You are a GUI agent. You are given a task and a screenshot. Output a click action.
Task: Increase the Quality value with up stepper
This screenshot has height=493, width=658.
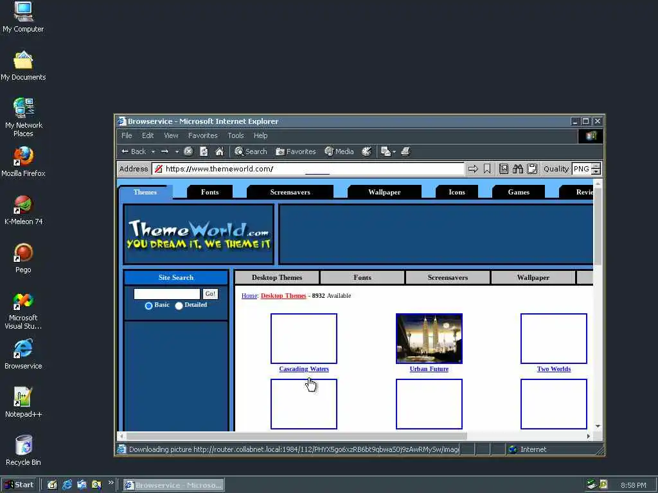(596, 166)
